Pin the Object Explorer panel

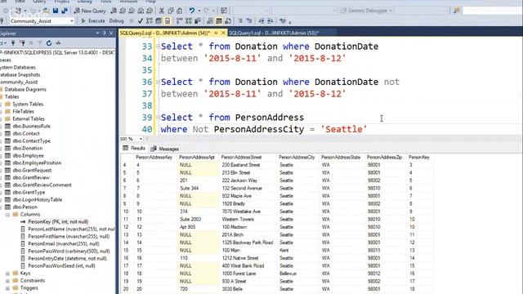105,33
